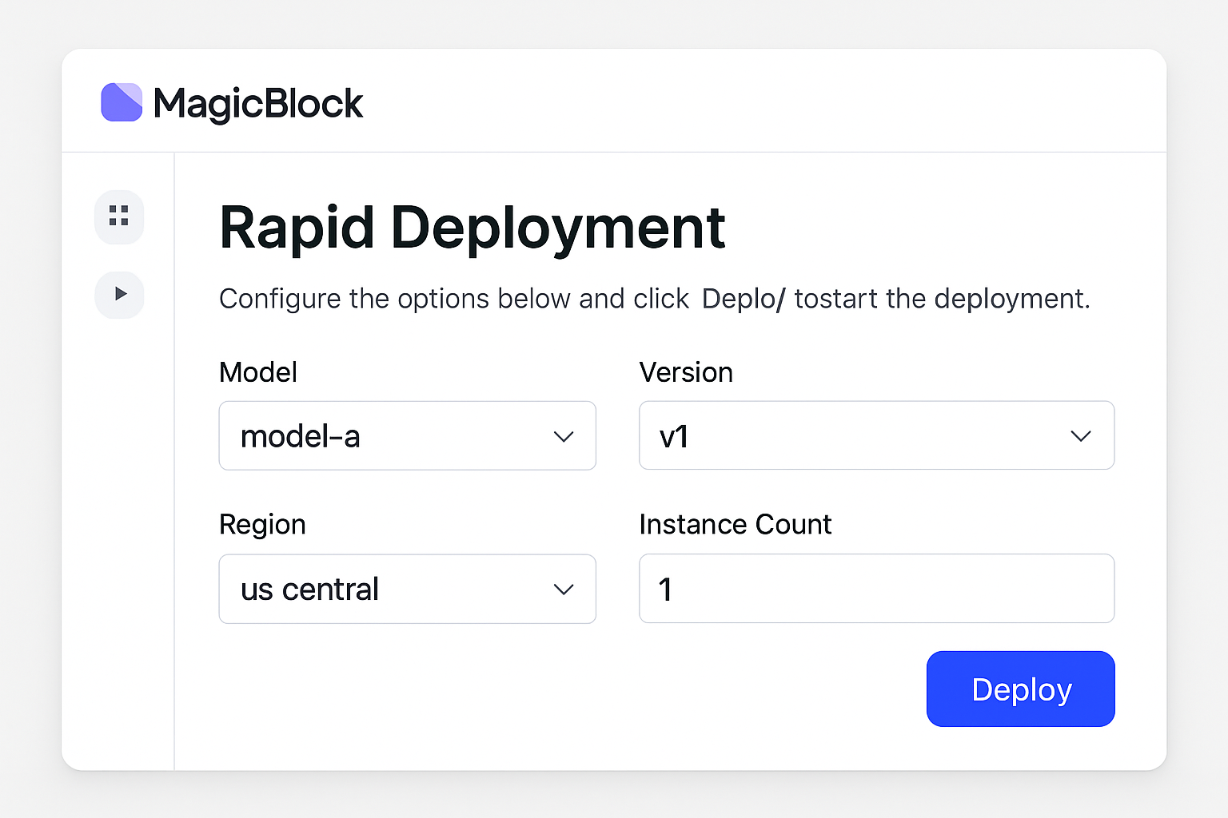Click inside the Instance Count field
Viewport: 1228px width, 818px height.
876,589
